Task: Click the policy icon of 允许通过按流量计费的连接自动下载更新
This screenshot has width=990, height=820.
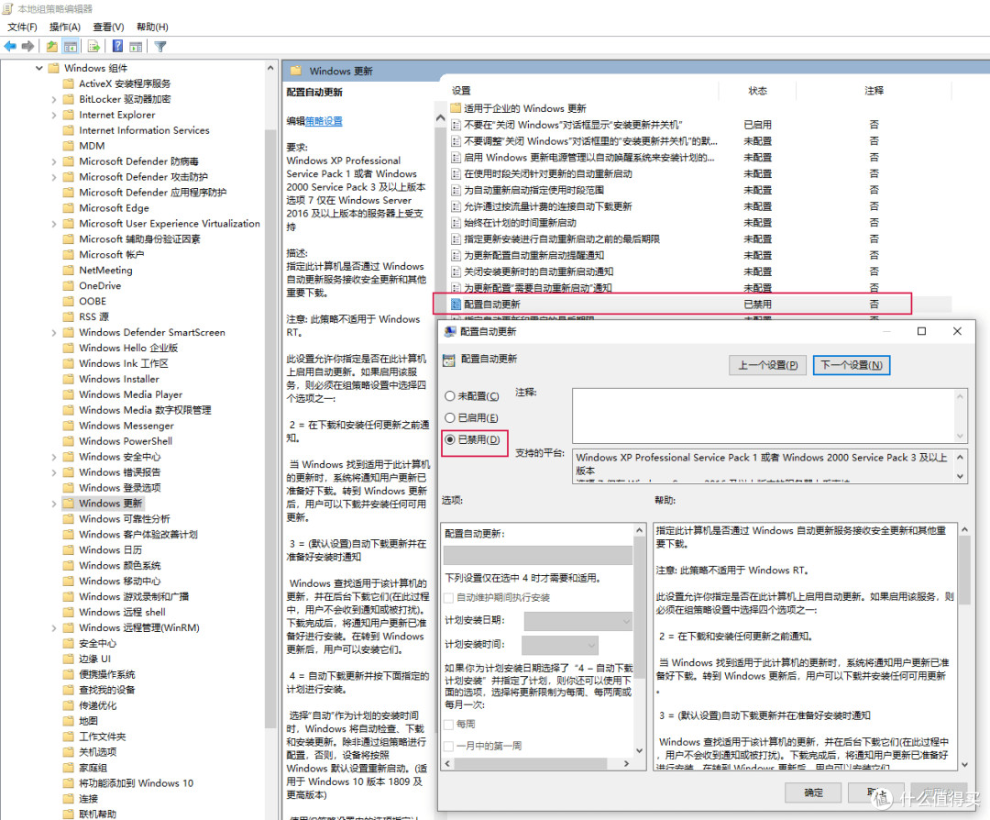Action: point(456,206)
